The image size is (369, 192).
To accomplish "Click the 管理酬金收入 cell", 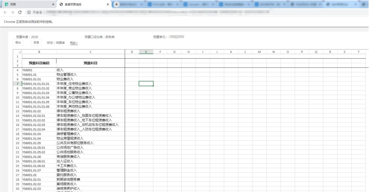I will tap(90, 171).
